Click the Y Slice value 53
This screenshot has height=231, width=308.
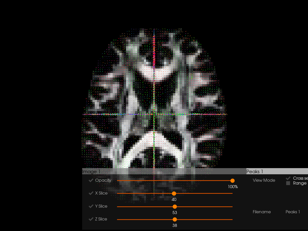(x=175, y=213)
